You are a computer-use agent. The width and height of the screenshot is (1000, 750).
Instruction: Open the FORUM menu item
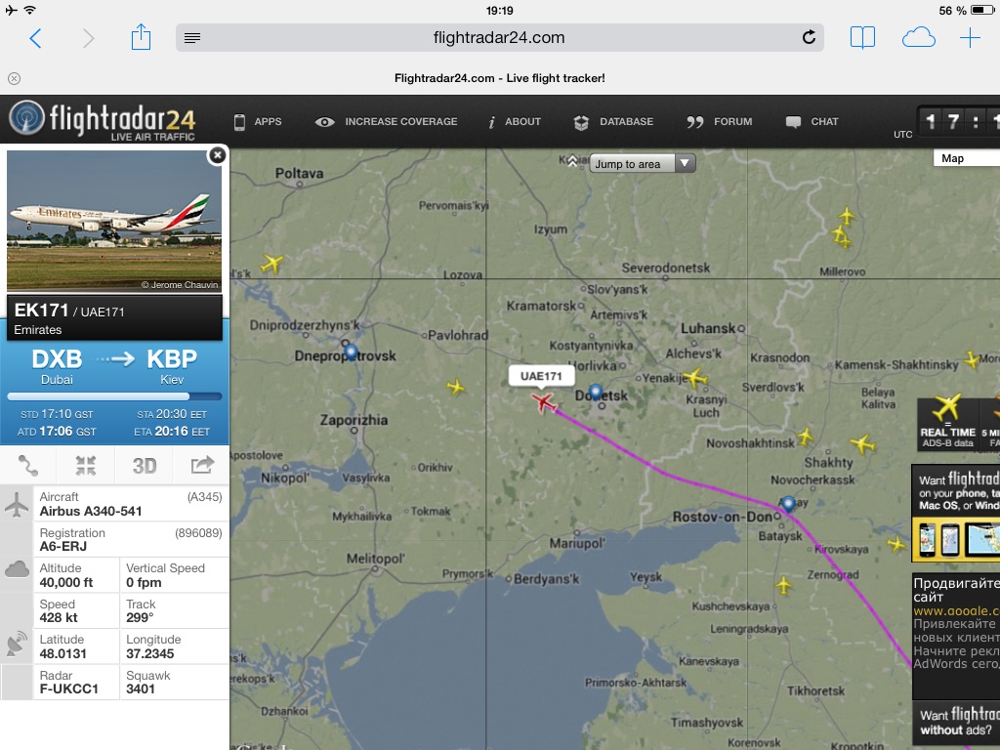tap(720, 122)
